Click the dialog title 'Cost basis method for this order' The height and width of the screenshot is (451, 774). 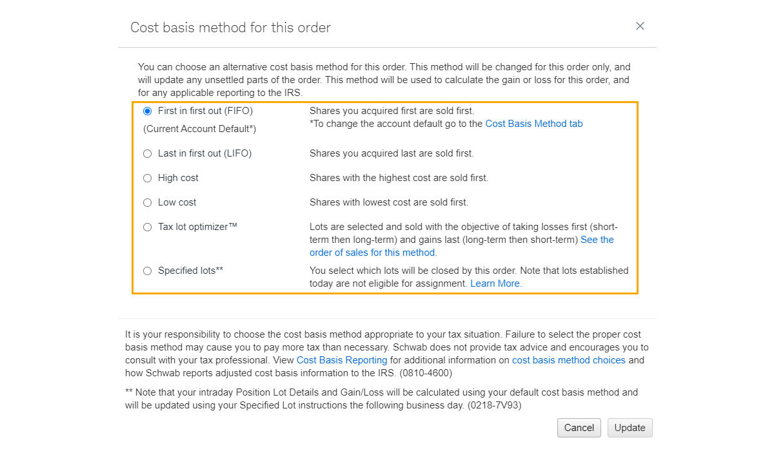click(230, 28)
